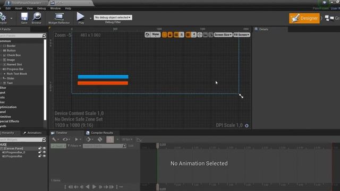
Task: Click the Palette vertical scrollbar
Action: [x=45, y=80]
